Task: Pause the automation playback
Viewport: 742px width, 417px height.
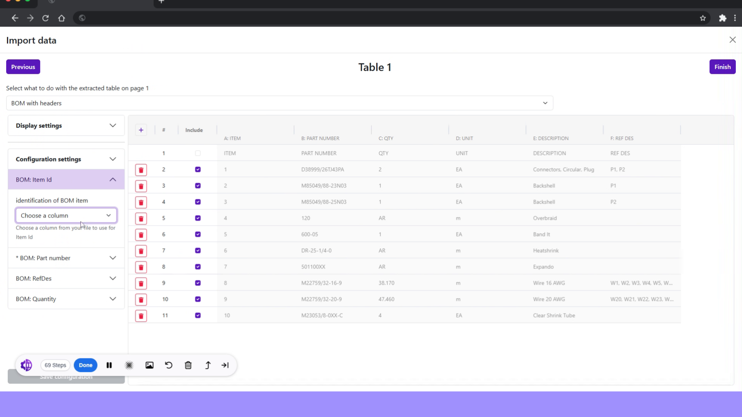Action: (x=109, y=365)
